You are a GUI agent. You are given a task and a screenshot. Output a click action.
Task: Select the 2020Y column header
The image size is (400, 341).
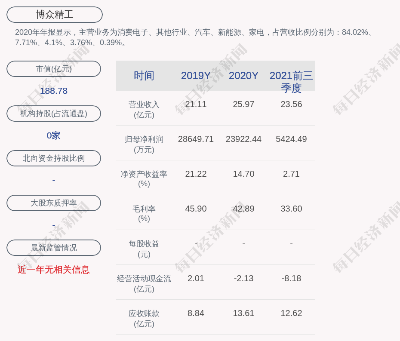pyautogui.click(x=243, y=76)
